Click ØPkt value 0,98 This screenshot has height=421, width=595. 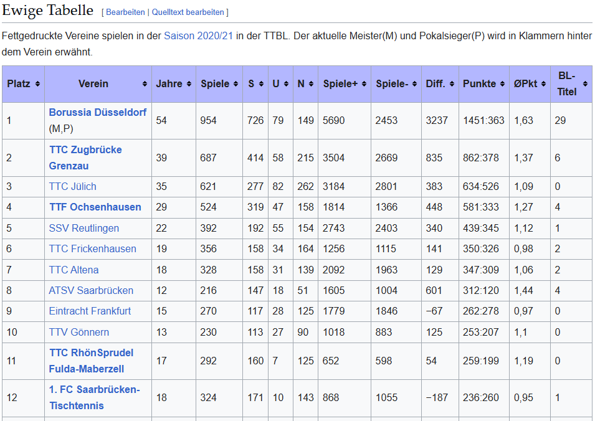tap(523, 249)
